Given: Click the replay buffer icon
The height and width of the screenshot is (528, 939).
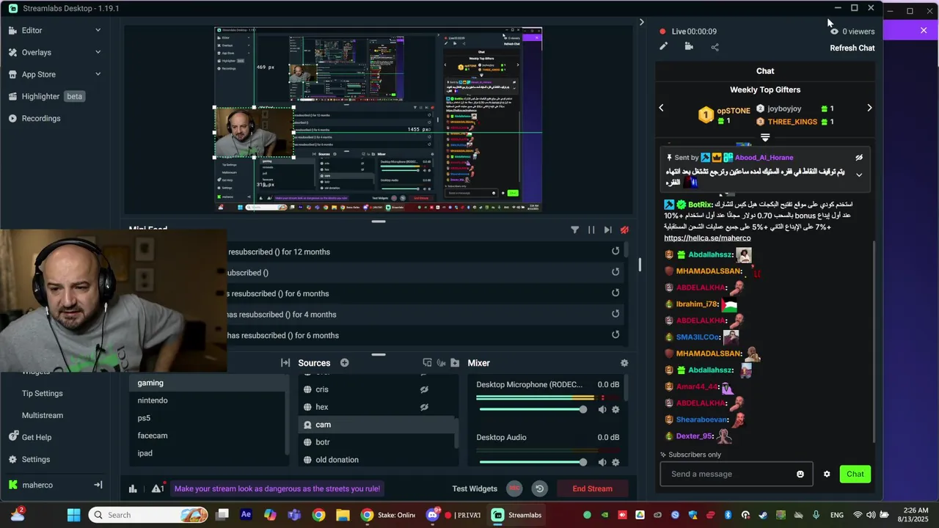Looking at the screenshot, I should [x=539, y=488].
